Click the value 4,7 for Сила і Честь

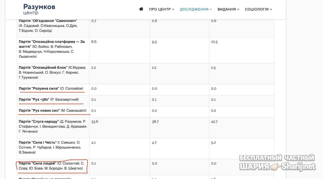154,143
